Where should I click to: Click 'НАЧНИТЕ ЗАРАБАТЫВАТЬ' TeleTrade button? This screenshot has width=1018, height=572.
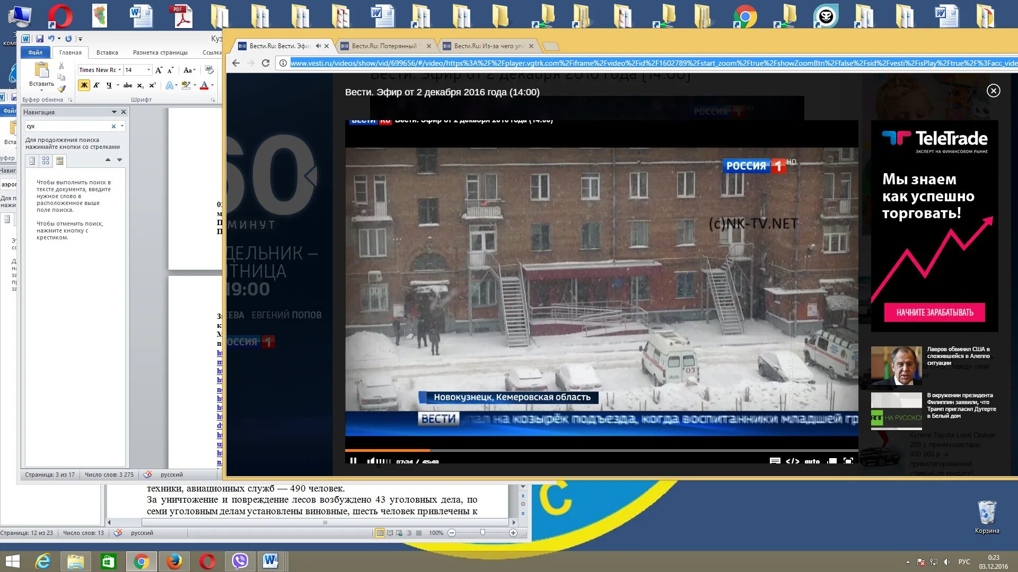click(x=934, y=312)
